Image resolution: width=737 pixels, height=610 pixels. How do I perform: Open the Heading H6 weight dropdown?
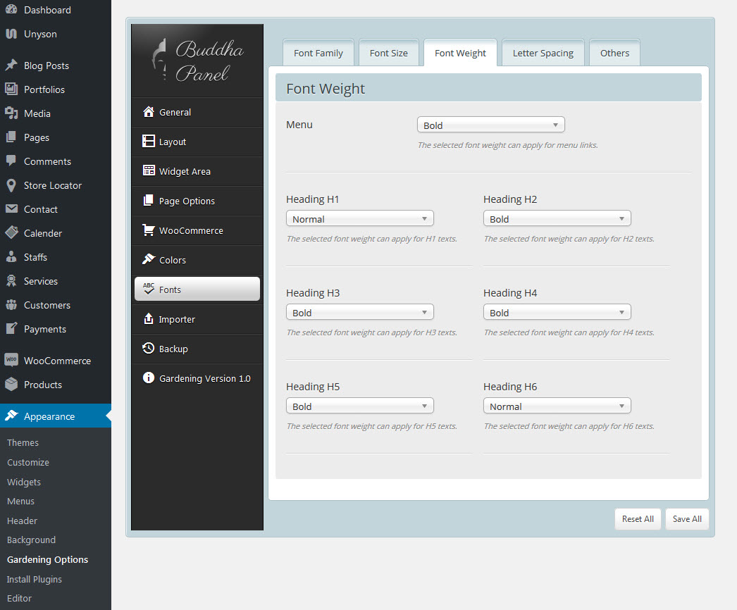(557, 406)
